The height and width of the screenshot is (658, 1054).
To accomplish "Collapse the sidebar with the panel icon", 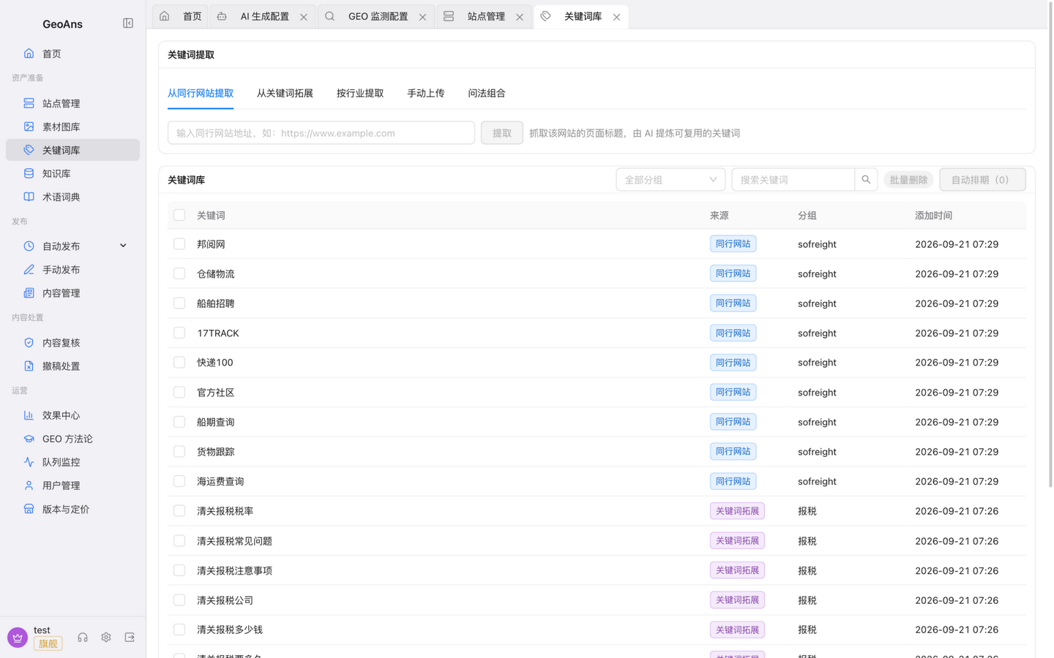I will pos(128,23).
